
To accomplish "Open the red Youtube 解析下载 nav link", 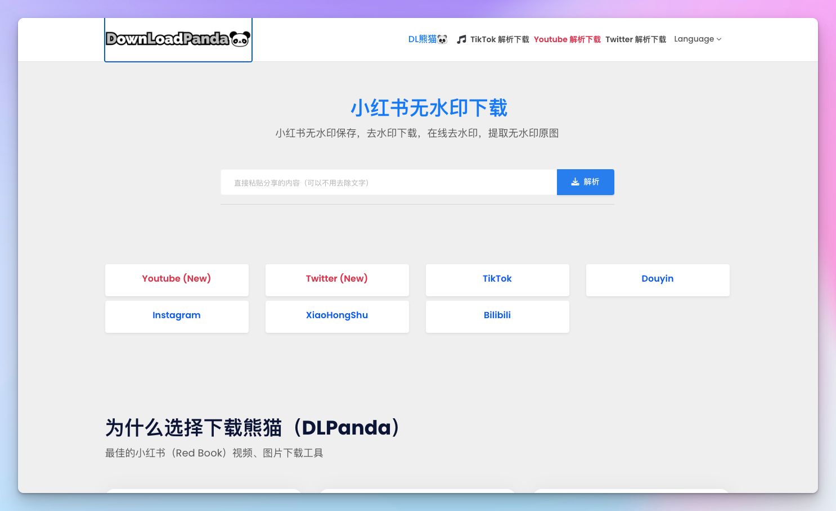I will pos(567,39).
